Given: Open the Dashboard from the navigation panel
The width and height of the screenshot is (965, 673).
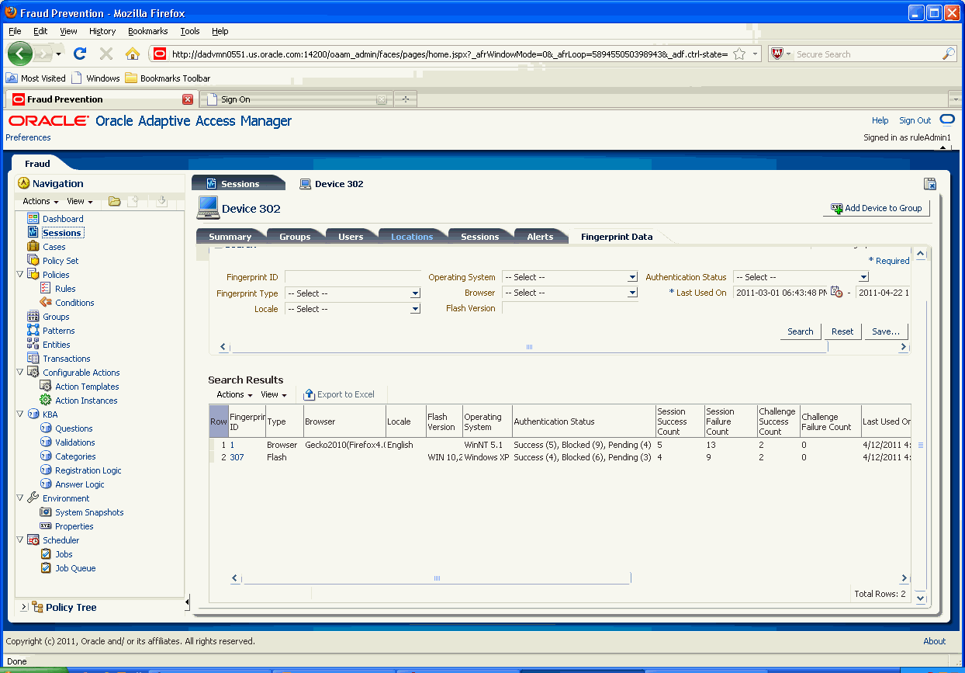Looking at the screenshot, I should (62, 218).
